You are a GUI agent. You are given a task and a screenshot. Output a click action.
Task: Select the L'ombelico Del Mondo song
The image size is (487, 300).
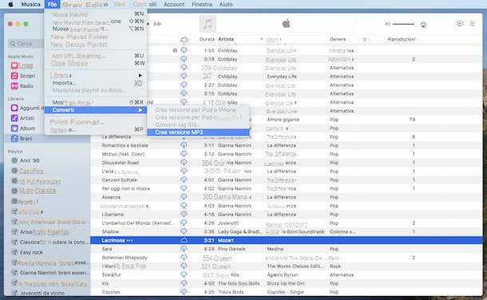pos(137,223)
